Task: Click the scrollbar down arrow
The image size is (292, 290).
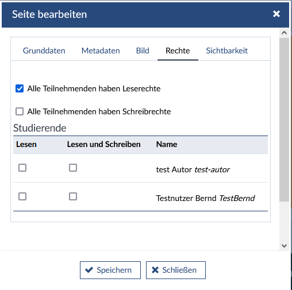Action: pos(284,246)
